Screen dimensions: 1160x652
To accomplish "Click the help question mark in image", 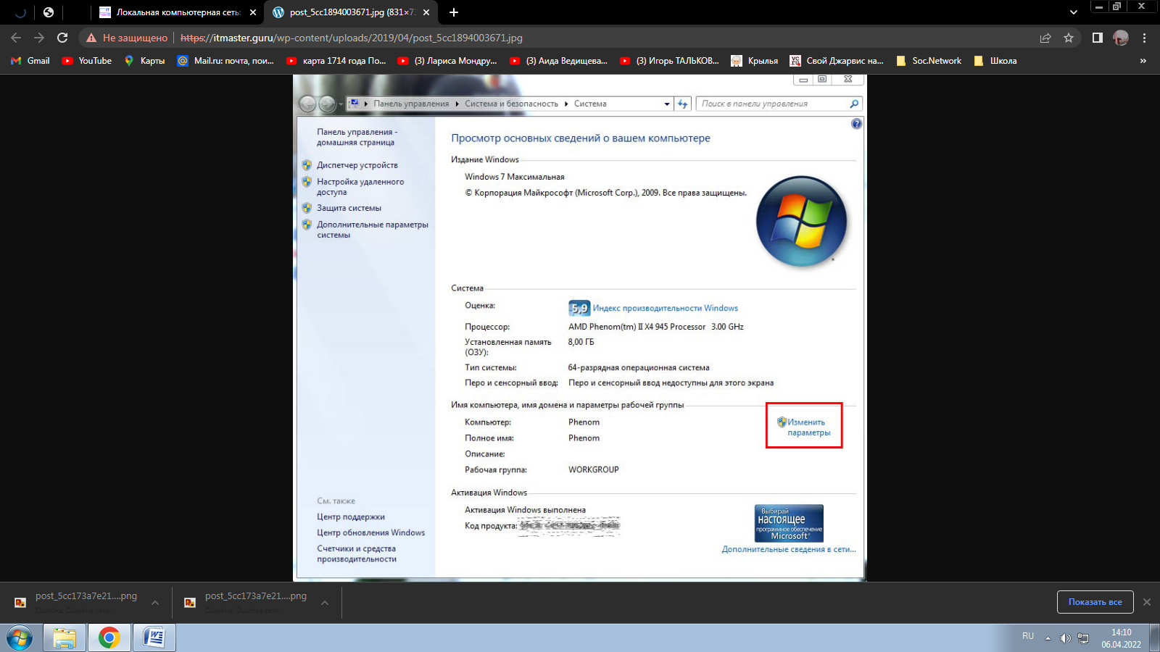I will [856, 124].
